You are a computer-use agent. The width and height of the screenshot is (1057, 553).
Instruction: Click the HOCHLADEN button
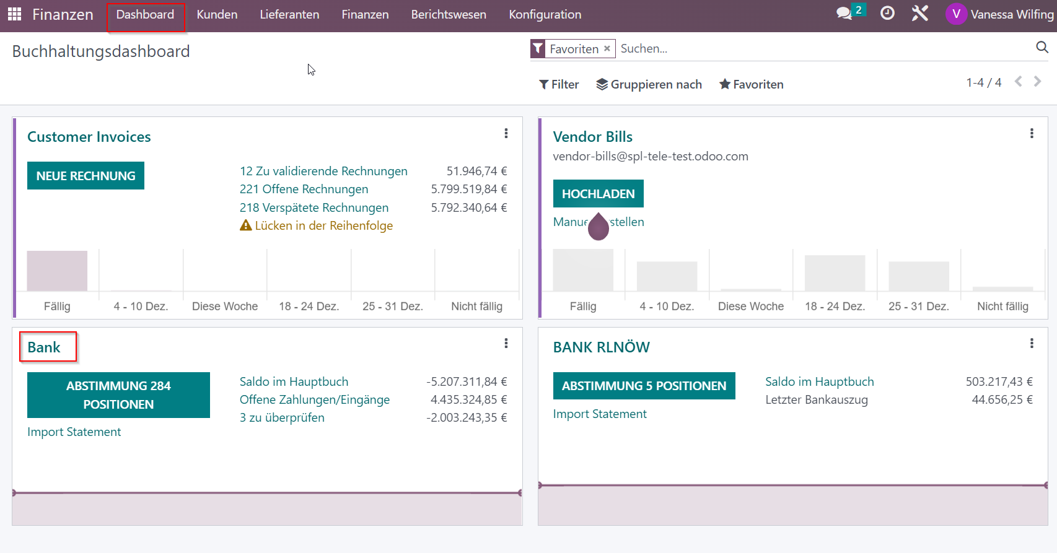pyautogui.click(x=598, y=194)
